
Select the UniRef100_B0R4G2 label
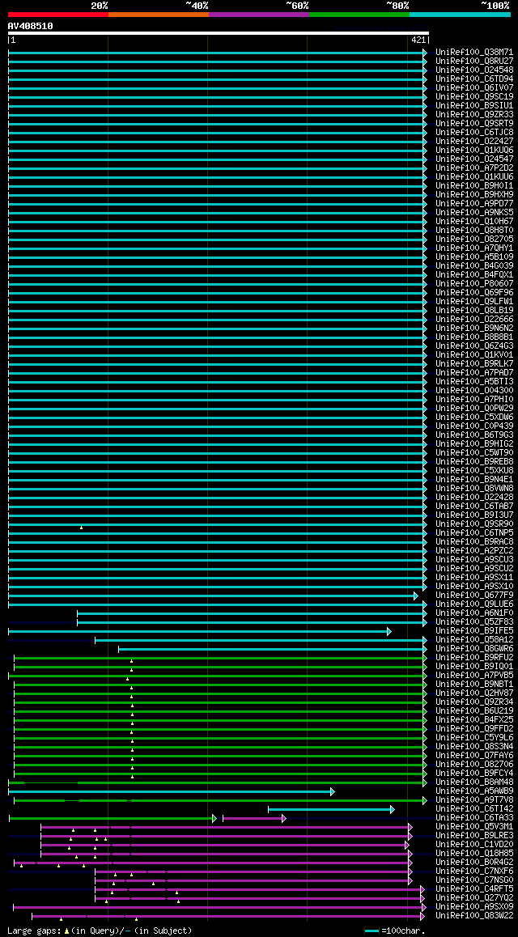[x=474, y=863]
